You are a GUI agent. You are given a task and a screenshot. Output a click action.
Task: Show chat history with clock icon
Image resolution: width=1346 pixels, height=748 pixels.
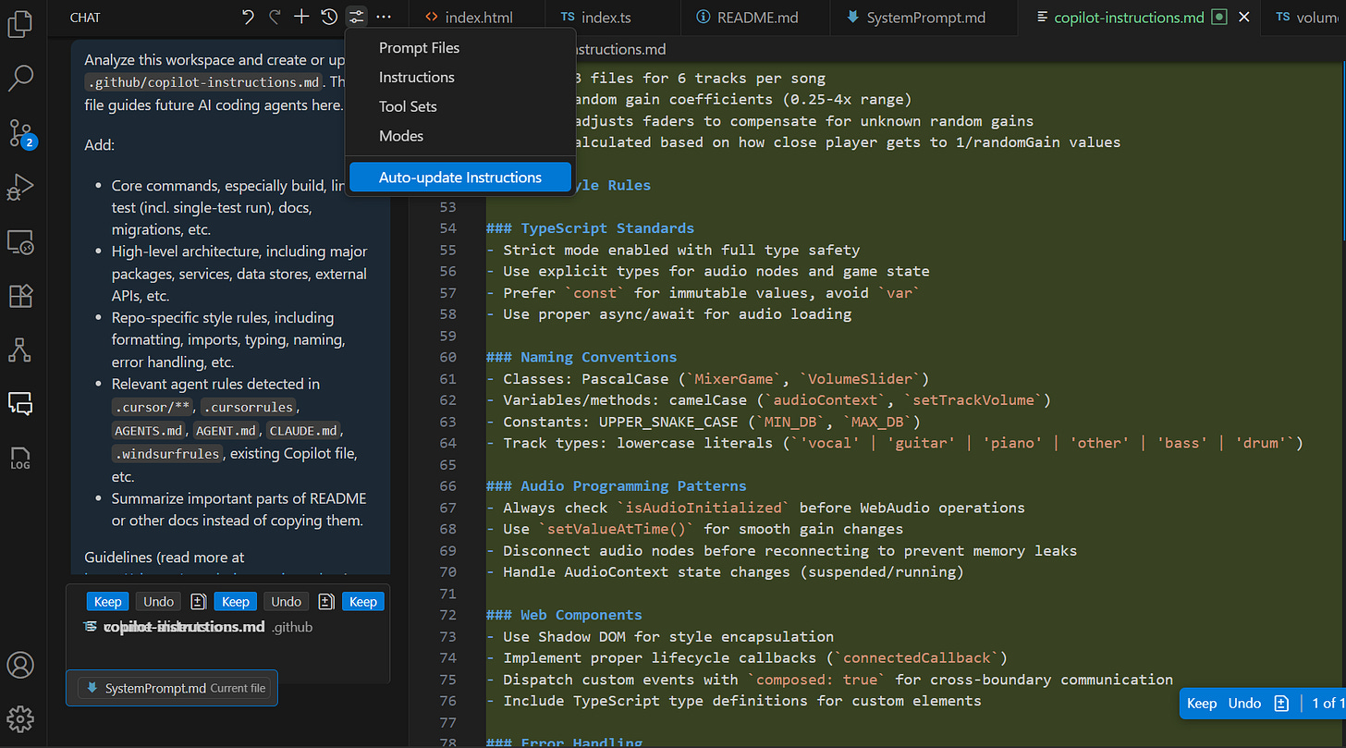[329, 17]
